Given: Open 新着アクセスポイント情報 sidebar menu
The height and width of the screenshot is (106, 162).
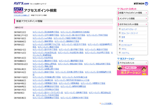Looking at the screenshot, I should tap(133, 13).
